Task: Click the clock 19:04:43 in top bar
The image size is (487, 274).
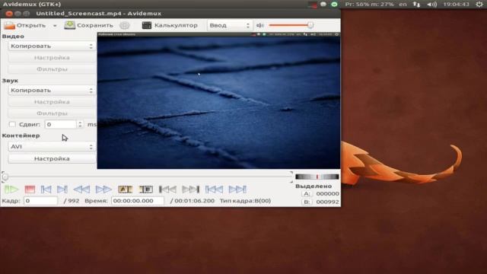Action: click(x=456, y=5)
